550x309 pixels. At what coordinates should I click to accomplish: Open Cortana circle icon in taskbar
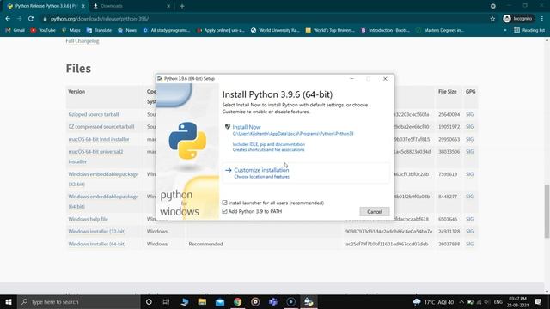[x=149, y=301]
